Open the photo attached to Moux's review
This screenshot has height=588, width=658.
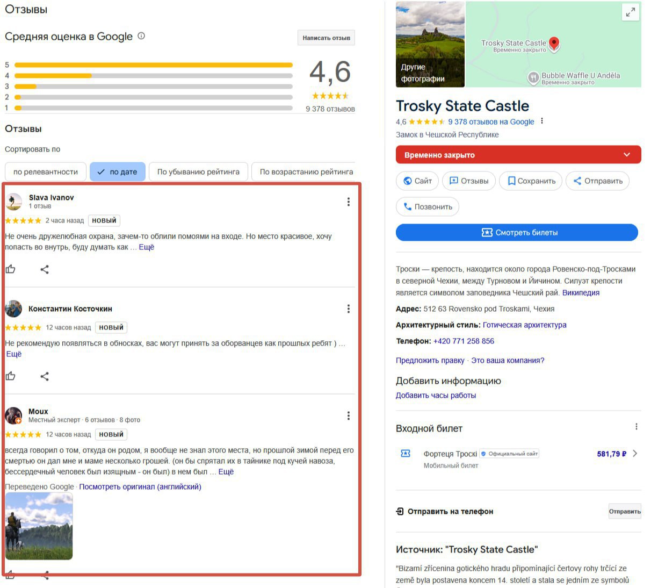pyautogui.click(x=39, y=526)
